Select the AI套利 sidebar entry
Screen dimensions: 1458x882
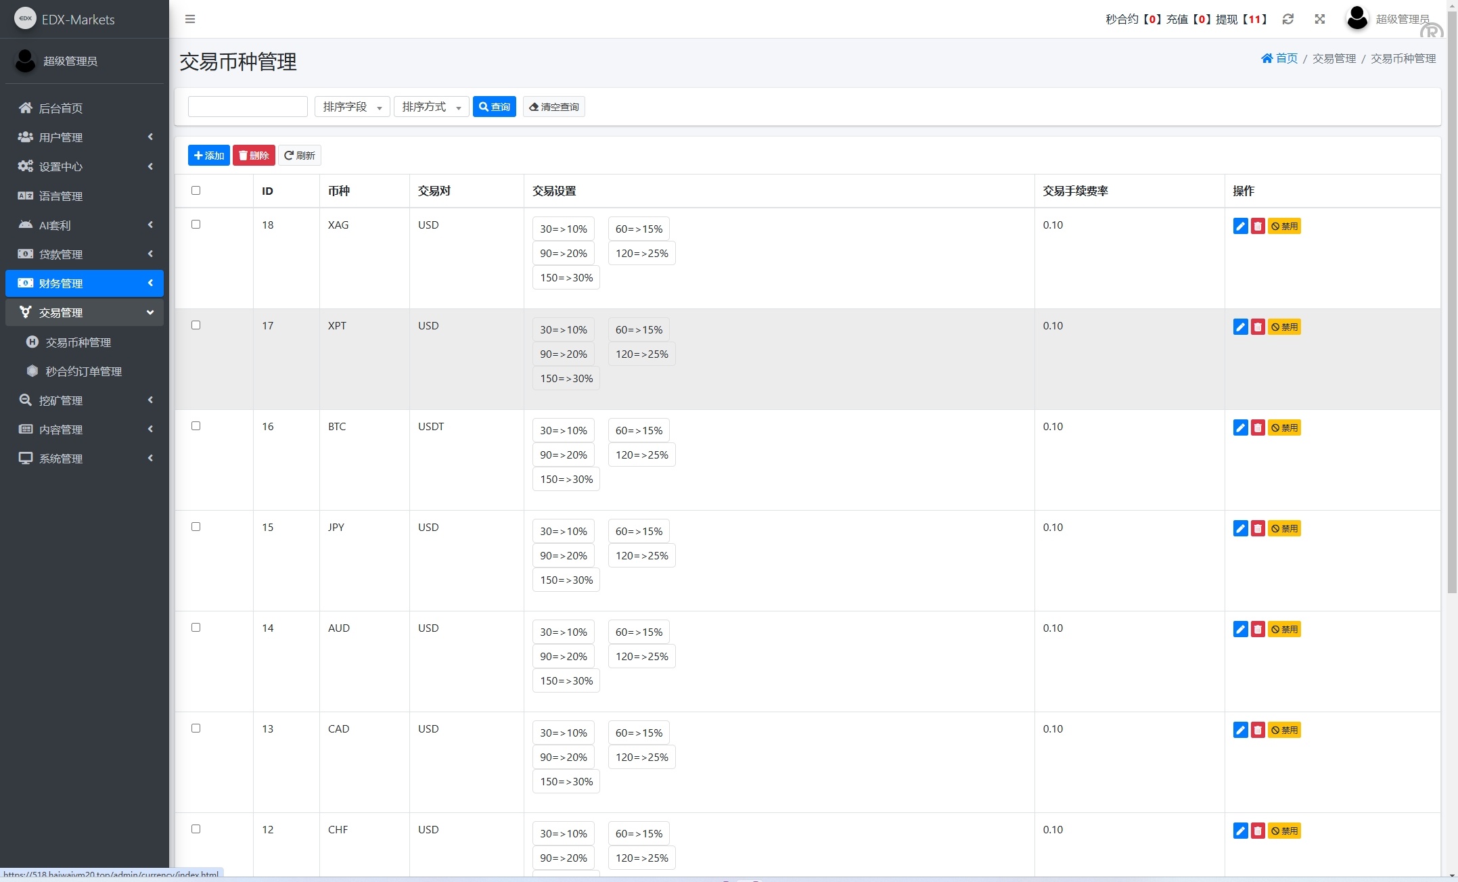pos(54,225)
